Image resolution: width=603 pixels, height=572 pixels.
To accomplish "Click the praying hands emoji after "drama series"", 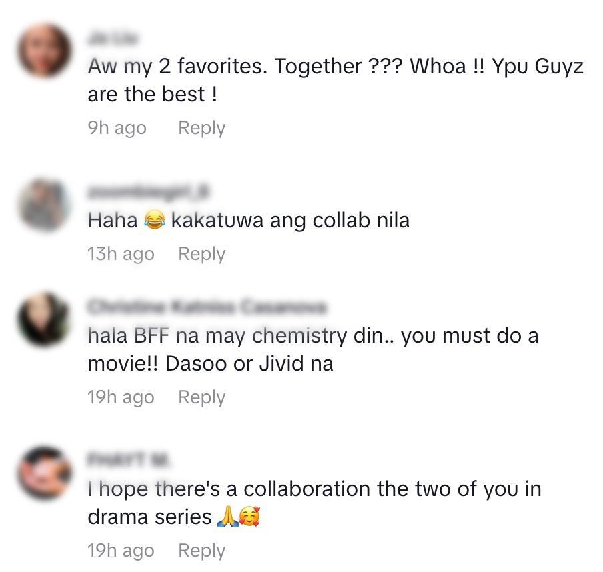I will tap(227, 516).
